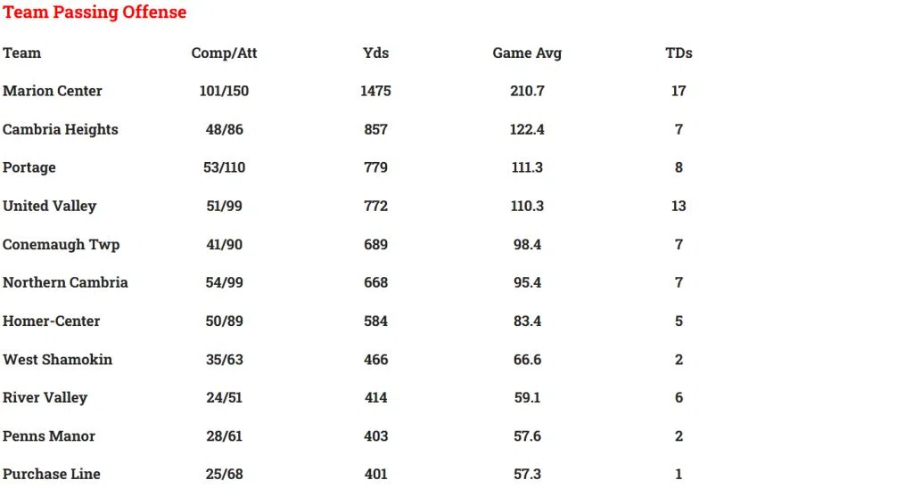The width and height of the screenshot is (913, 488).
Task: Select the Portage team row label
Action: 29,167
